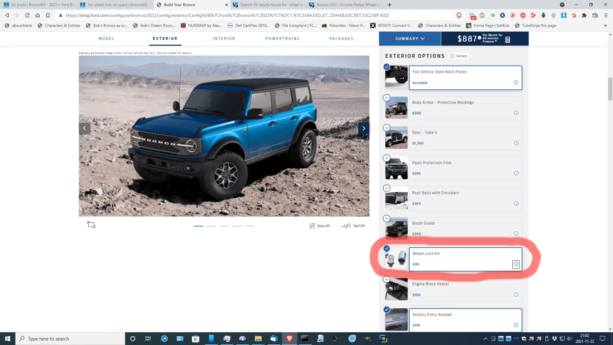Expand the Summary dropdown
The image size is (613, 345).
coord(410,38)
